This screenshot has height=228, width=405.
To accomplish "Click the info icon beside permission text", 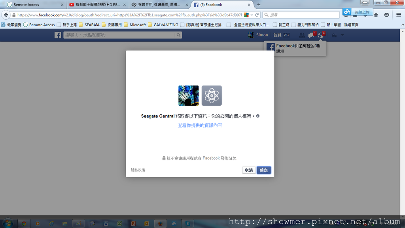I will click(x=258, y=116).
